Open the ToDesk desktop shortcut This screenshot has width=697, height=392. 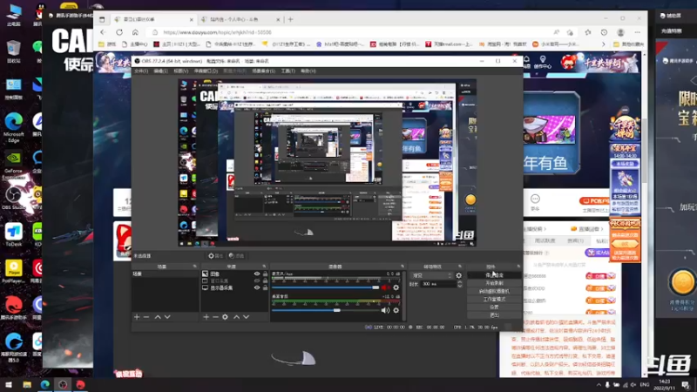[x=13, y=235]
